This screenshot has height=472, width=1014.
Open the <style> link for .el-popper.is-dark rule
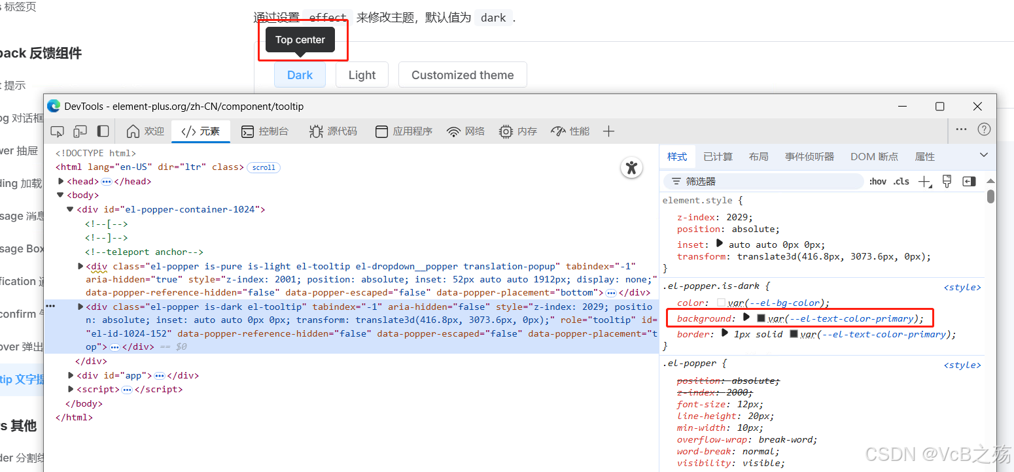click(962, 287)
